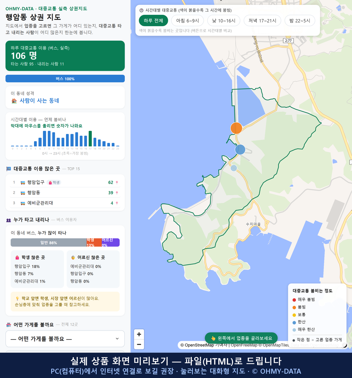This screenshot has height=378, width=352.
Task: Click the pin icon beside 39
Action: 117,193
